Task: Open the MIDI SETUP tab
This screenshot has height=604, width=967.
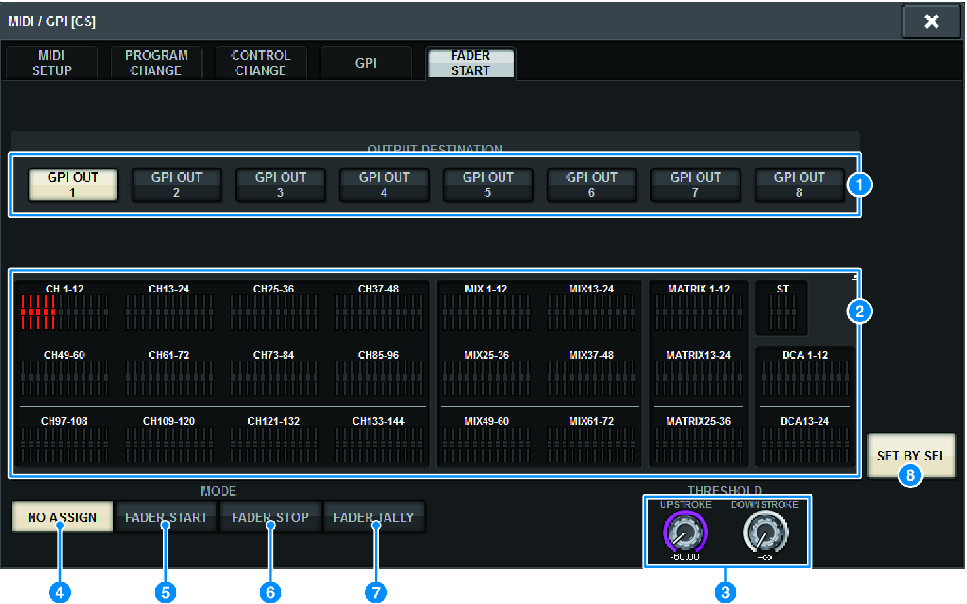Action: (x=52, y=63)
